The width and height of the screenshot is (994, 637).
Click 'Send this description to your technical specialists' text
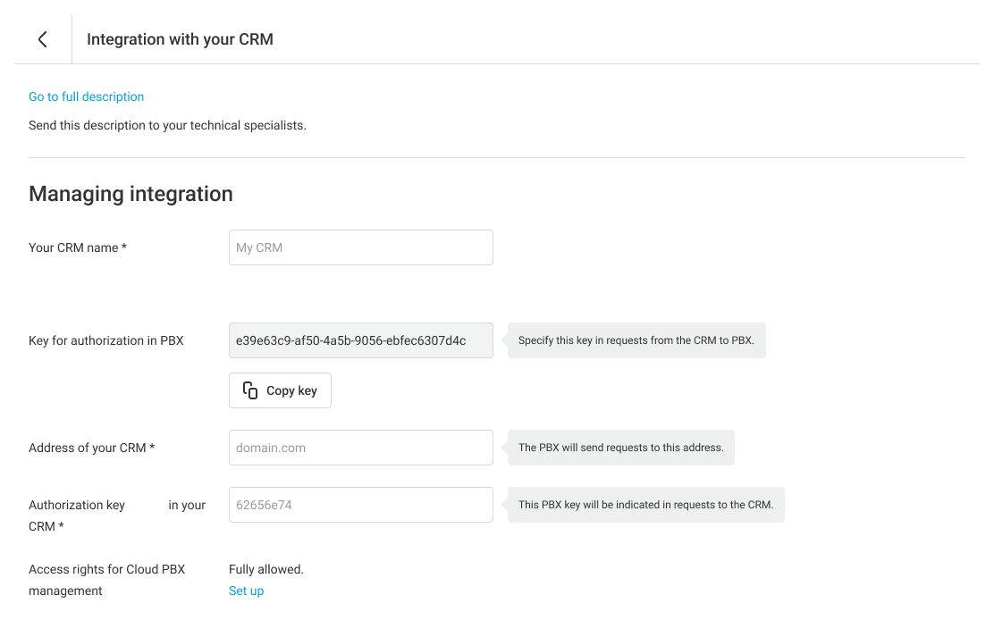(167, 125)
